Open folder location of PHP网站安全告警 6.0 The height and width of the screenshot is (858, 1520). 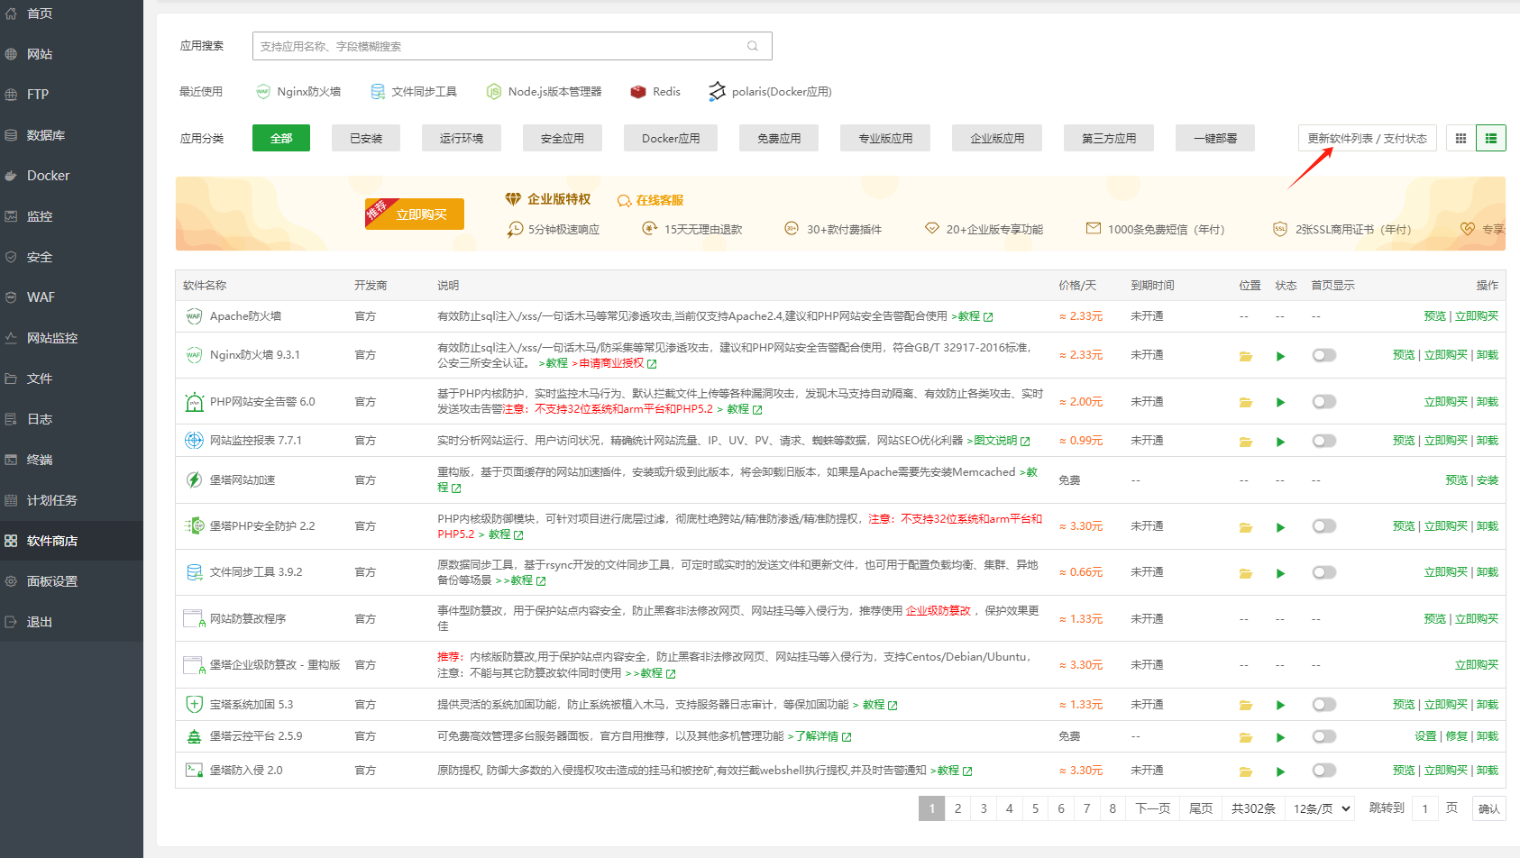click(1246, 402)
